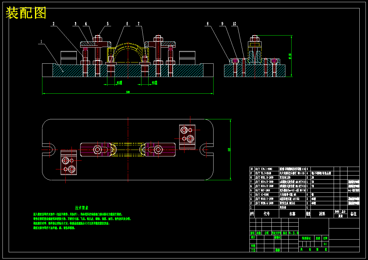Click leader callout number 1 above the front view
This screenshot has height=260, width=368.
(x=41, y=41)
